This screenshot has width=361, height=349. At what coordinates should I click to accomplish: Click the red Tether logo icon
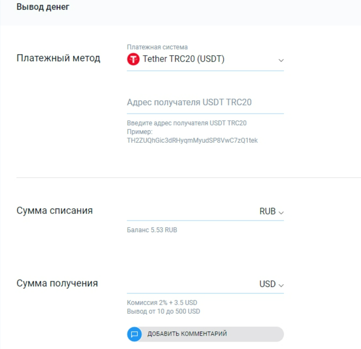tap(133, 59)
